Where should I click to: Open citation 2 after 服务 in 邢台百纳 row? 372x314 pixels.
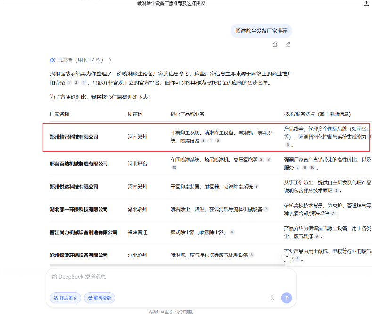pos(298,167)
